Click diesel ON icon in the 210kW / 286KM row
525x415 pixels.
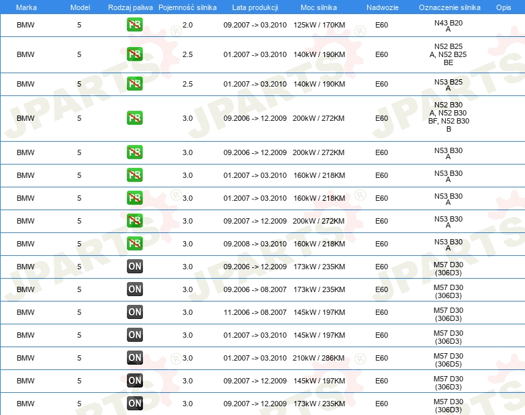click(134, 357)
